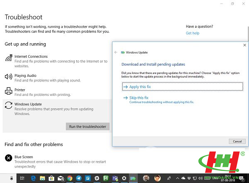Open File Explorer from taskbar

(42, 178)
